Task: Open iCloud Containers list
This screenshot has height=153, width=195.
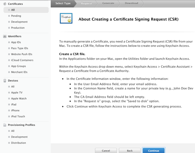Action: pyautogui.click(x=22, y=60)
